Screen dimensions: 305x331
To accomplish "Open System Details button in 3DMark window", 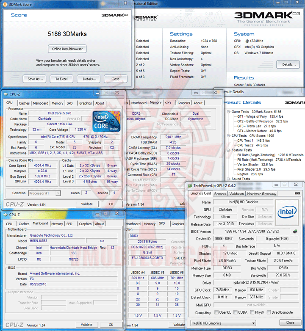I will [x=288, y=65].
